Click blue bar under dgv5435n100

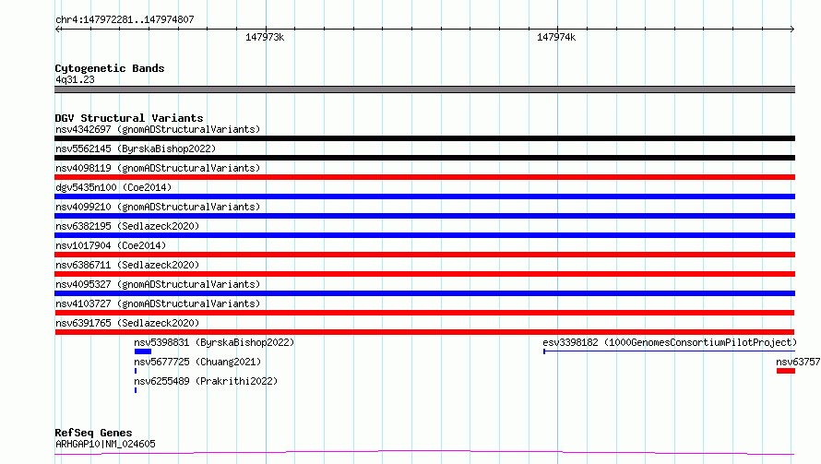pyautogui.click(x=424, y=196)
